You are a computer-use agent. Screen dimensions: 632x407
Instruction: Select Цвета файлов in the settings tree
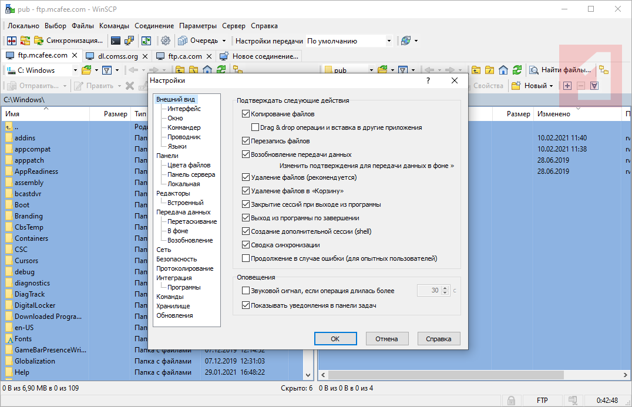click(189, 165)
